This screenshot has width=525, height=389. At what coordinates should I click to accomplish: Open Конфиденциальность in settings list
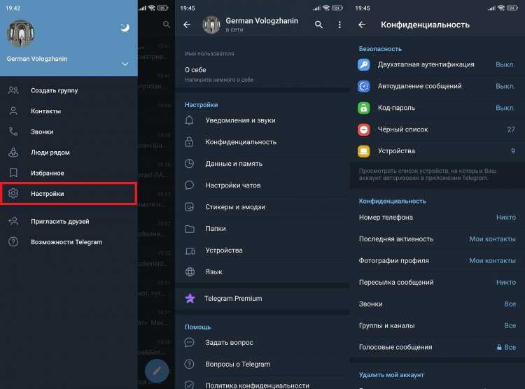tap(262, 142)
